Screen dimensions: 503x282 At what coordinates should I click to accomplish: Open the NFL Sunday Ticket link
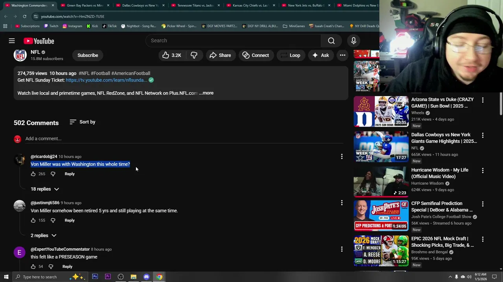point(106,80)
